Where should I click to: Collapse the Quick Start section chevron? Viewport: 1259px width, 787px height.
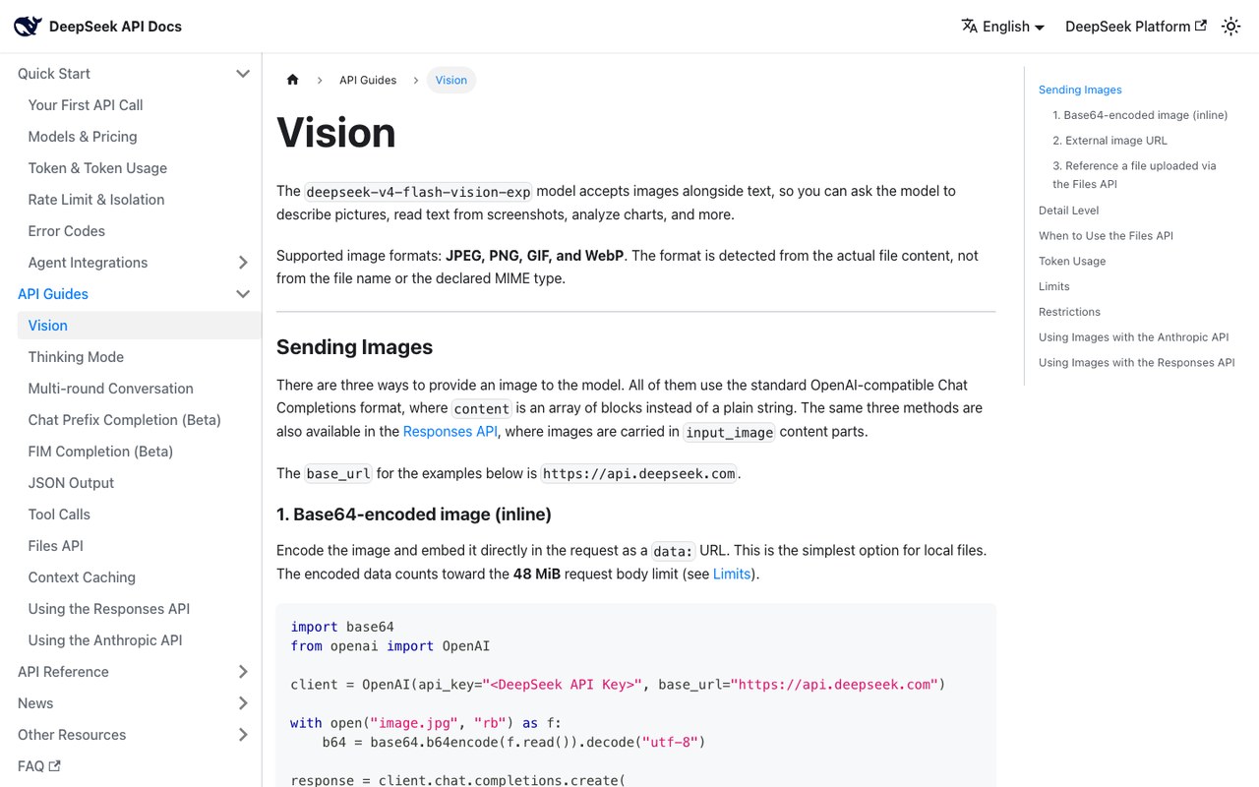pos(243,74)
